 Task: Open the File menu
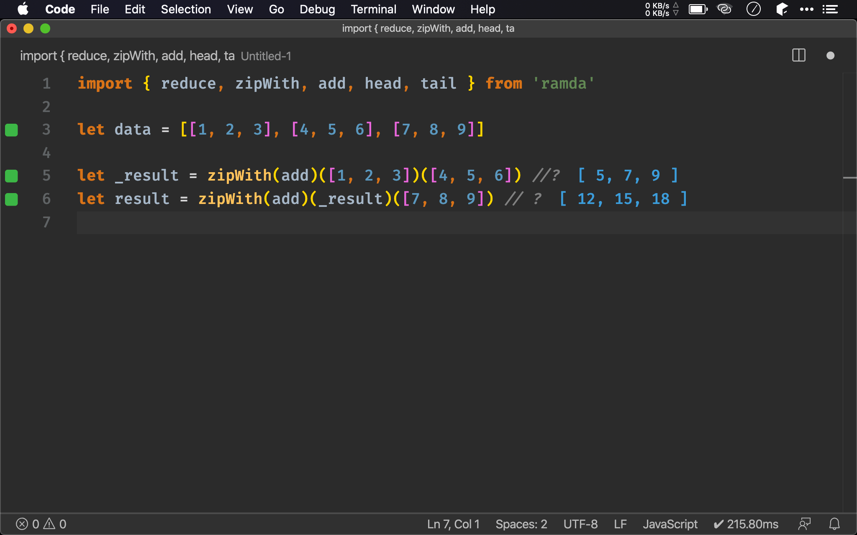pos(100,9)
